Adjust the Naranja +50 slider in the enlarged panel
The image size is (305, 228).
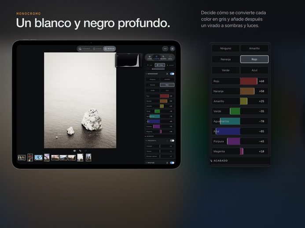[x=240, y=91]
